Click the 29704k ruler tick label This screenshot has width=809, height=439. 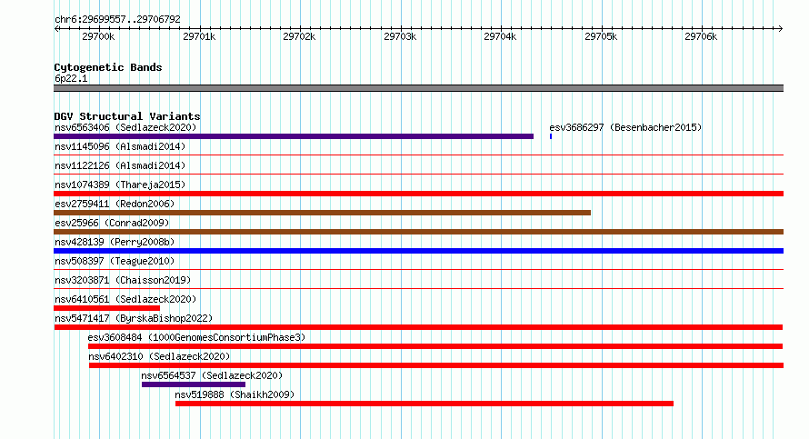point(500,36)
